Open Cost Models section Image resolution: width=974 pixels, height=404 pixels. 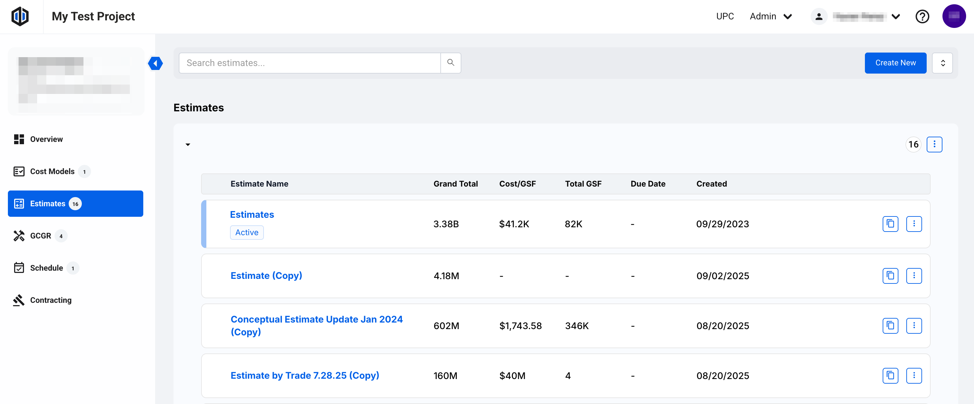pyautogui.click(x=76, y=171)
